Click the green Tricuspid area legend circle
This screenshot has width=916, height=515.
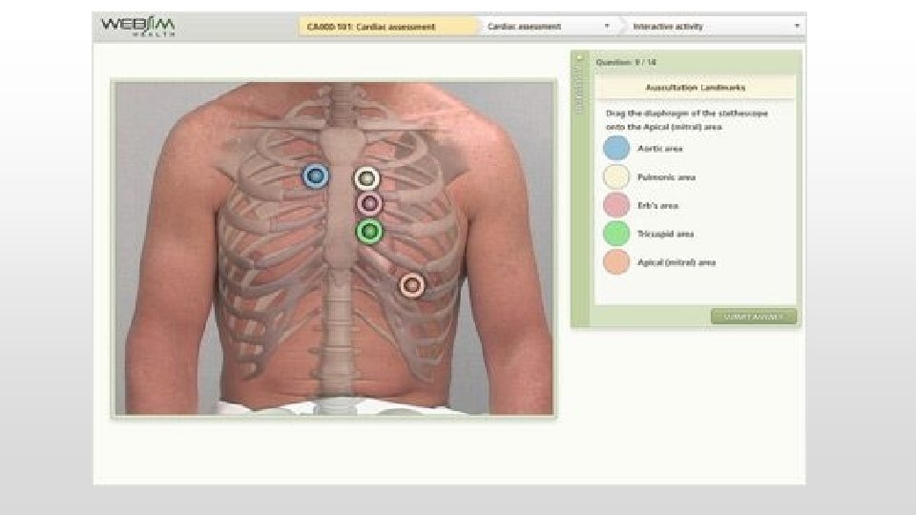pyautogui.click(x=616, y=234)
